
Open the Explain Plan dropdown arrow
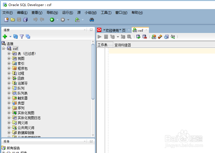click(118, 37)
